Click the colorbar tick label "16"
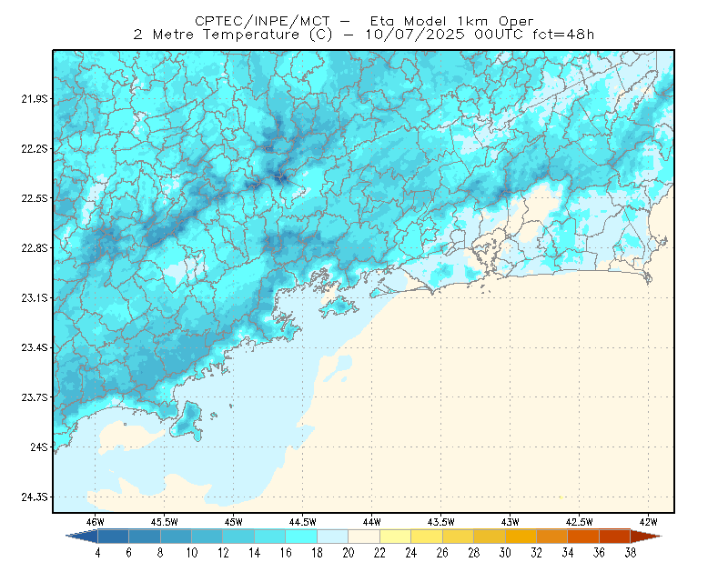The width and height of the screenshot is (728, 562). (x=286, y=553)
